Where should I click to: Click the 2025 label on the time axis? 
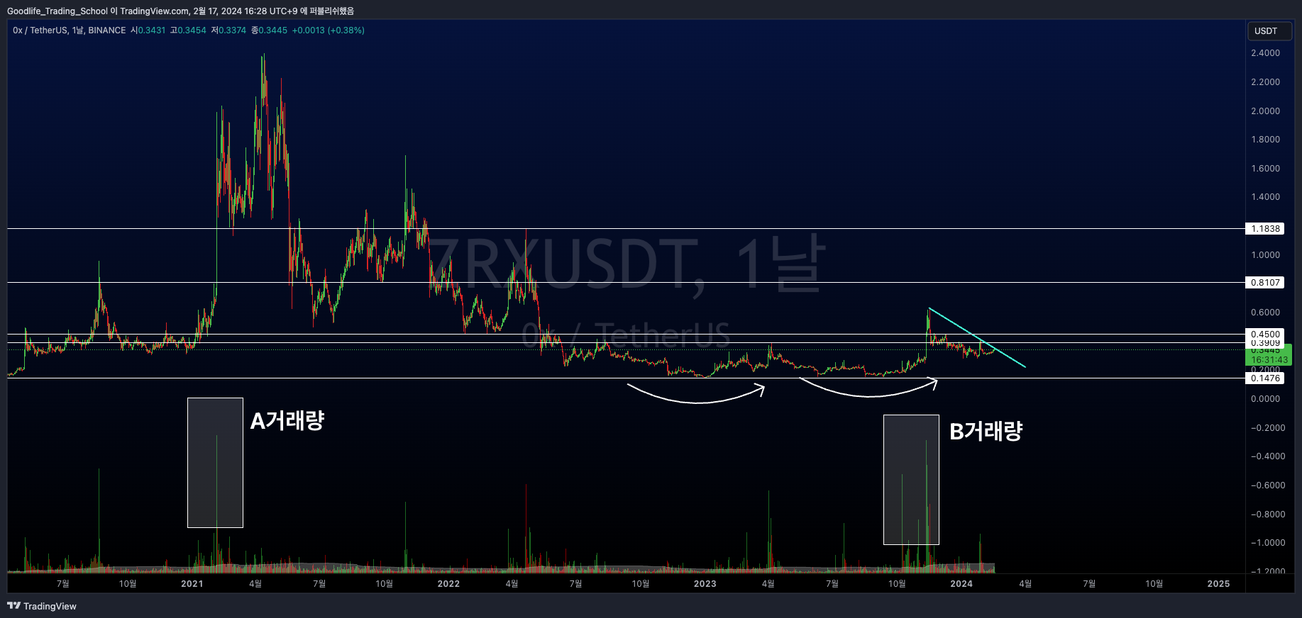pos(1219,584)
